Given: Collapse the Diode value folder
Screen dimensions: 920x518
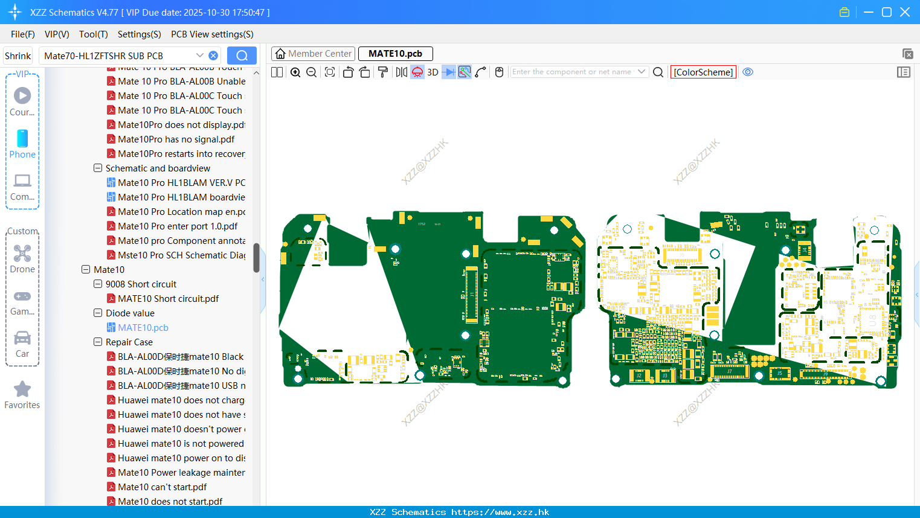Looking at the screenshot, I should click(98, 313).
